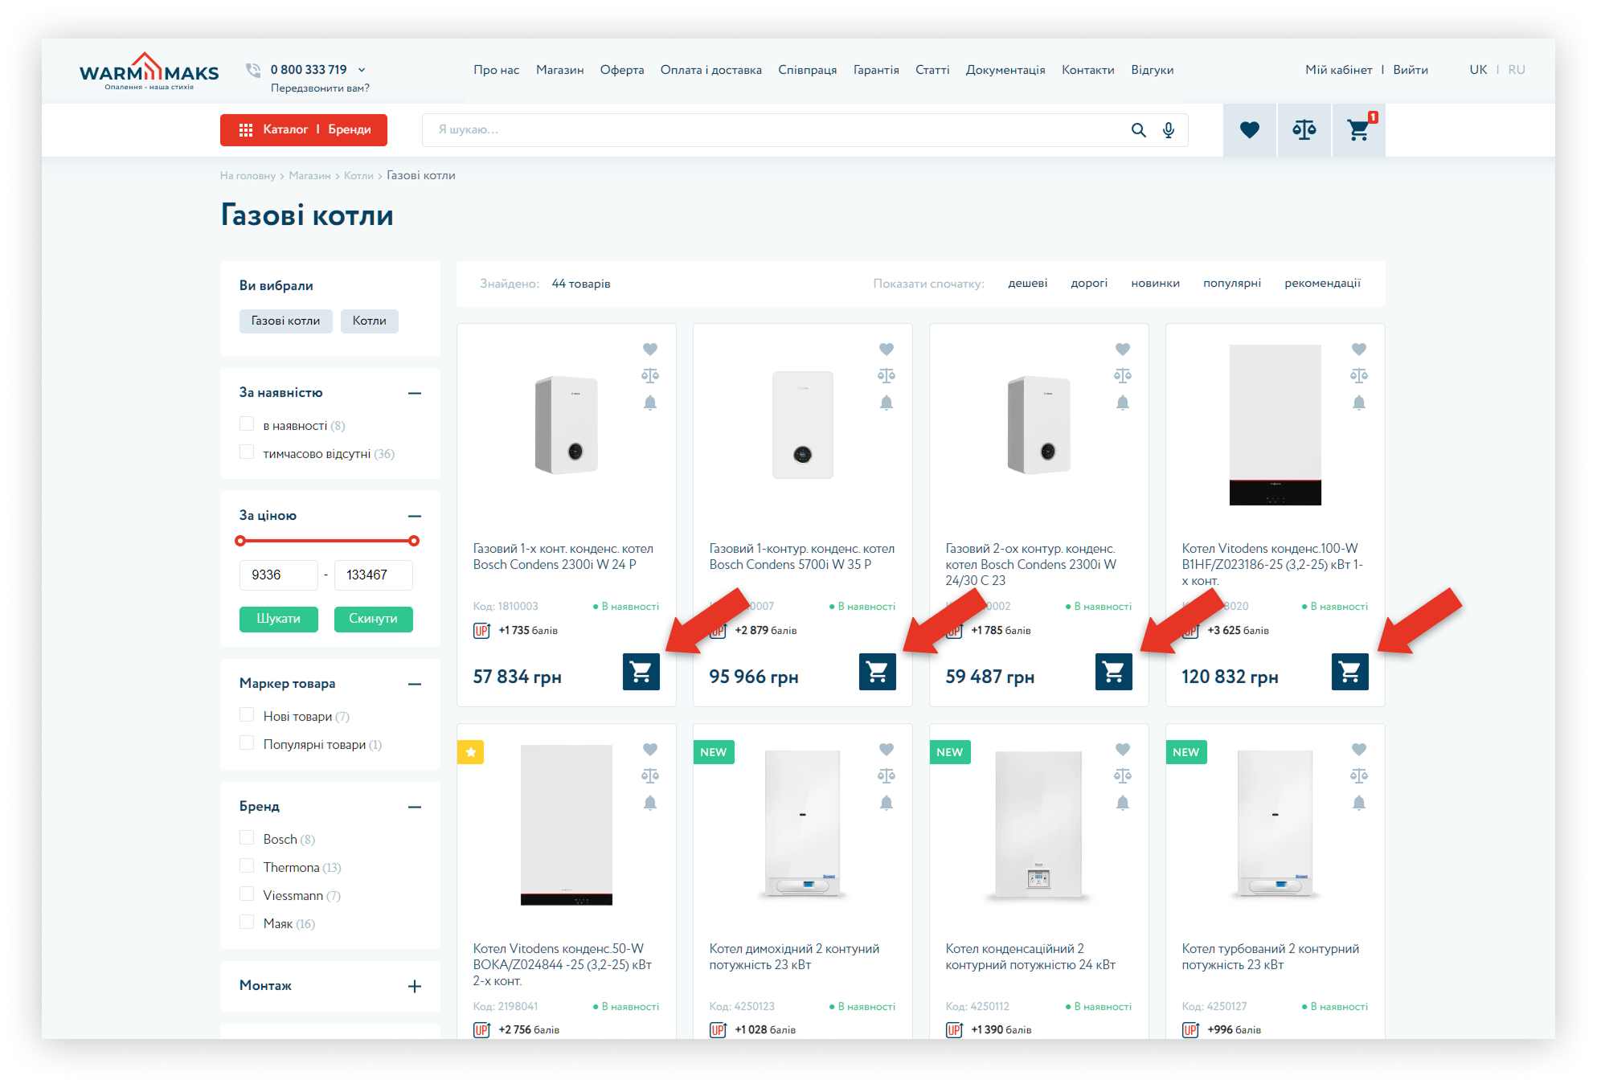The height and width of the screenshot is (1084, 1597).
Task: Collapse the 'За ціною' filter section
Action: [415, 516]
